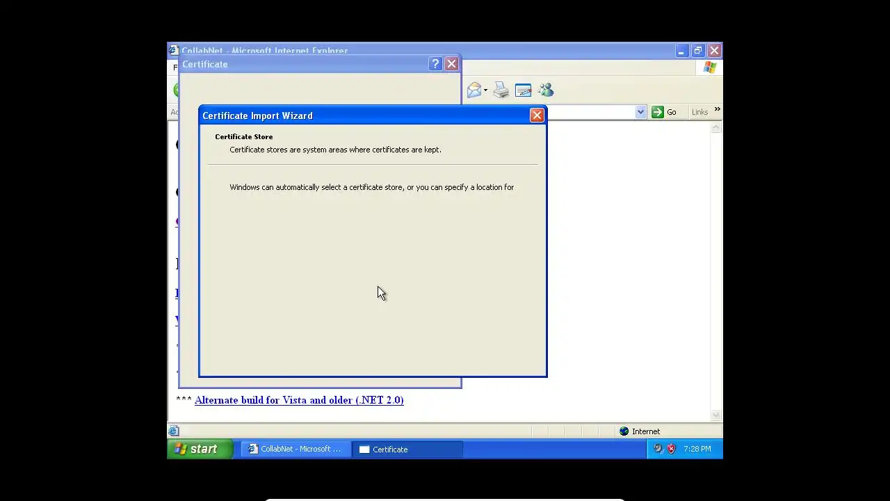Click the Print icon in IE toolbar
This screenshot has width=890, height=501.
(501, 90)
